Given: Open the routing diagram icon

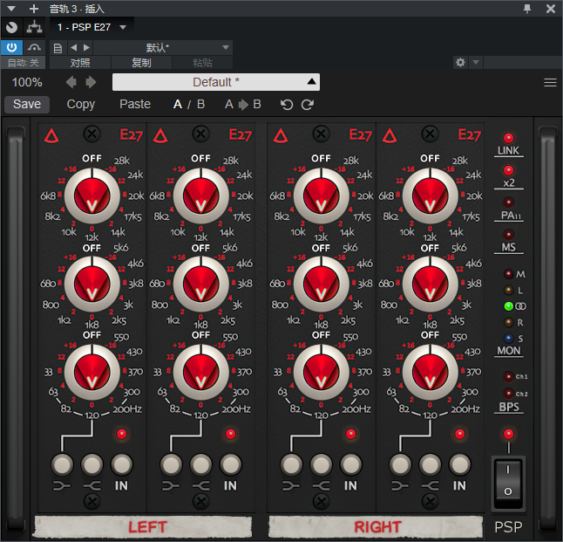Looking at the screenshot, I should [x=35, y=27].
